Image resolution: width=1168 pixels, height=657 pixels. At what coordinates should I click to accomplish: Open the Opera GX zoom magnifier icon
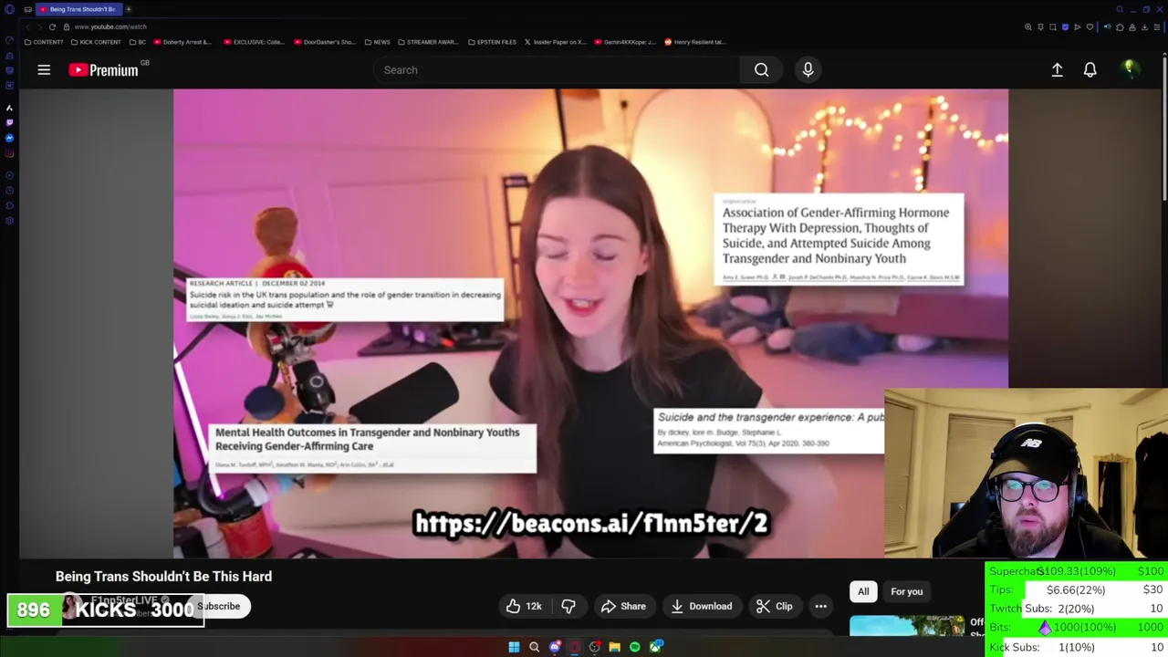(x=1028, y=27)
